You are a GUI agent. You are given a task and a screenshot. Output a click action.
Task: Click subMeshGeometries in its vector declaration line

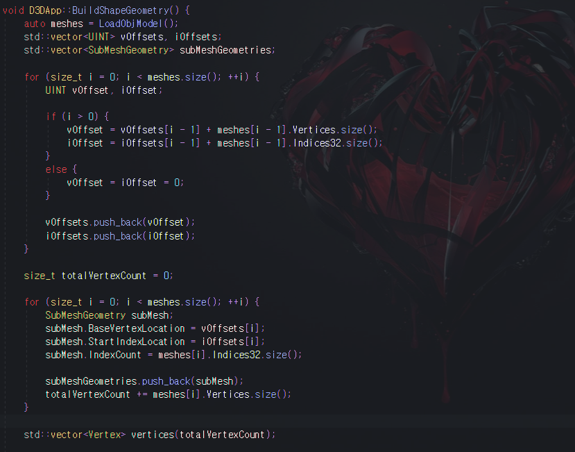[x=225, y=50]
